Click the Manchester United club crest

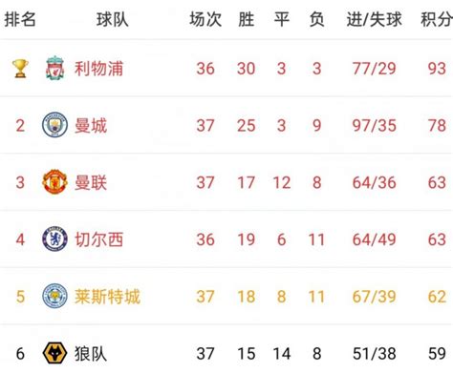point(54,182)
